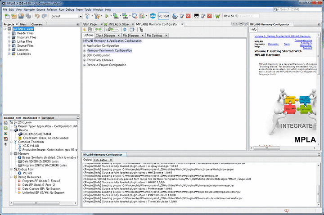Expand Device & Project Configuration node
This screenshot has height=215, width=324.
84,65
